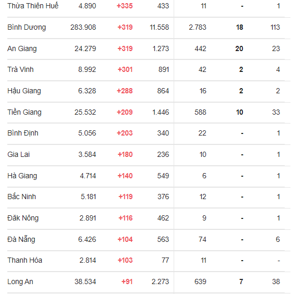Image resolution: width=292 pixels, height=294 pixels.
Task: Select An Giang's +319 daily increase
Action: click(125, 49)
